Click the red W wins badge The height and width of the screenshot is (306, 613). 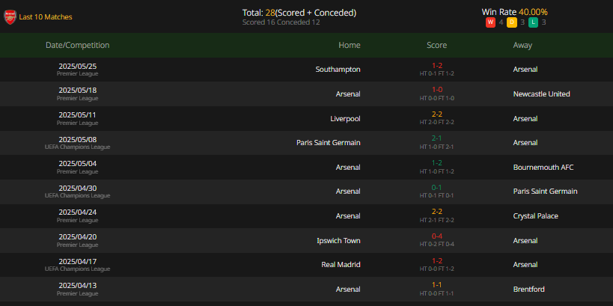click(x=490, y=22)
